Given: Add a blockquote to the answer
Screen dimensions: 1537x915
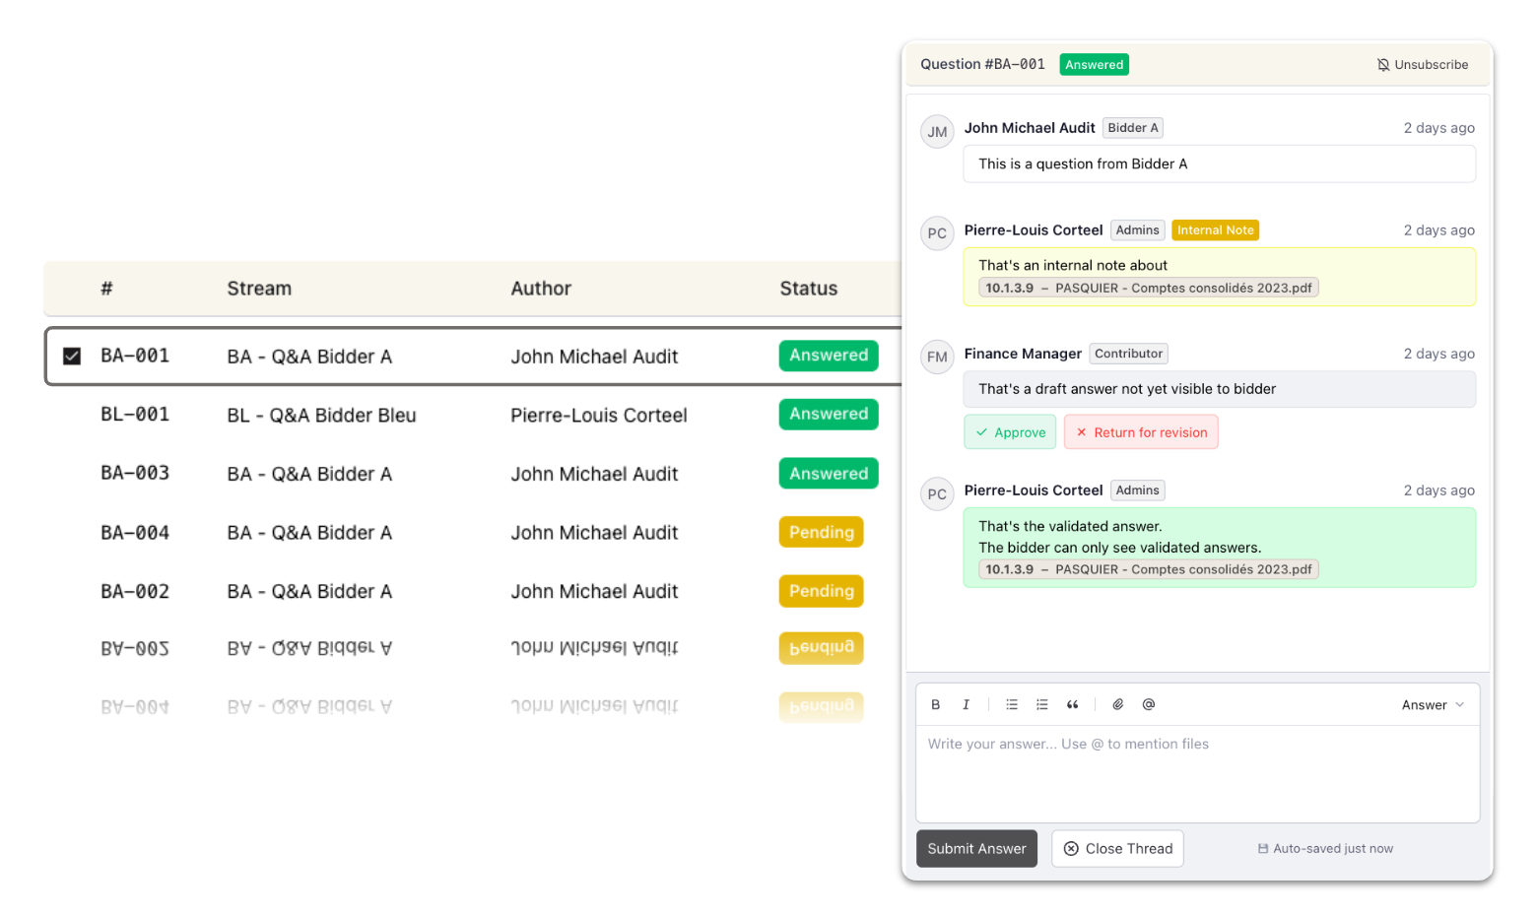Looking at the screenshot, I should 1072,704.
